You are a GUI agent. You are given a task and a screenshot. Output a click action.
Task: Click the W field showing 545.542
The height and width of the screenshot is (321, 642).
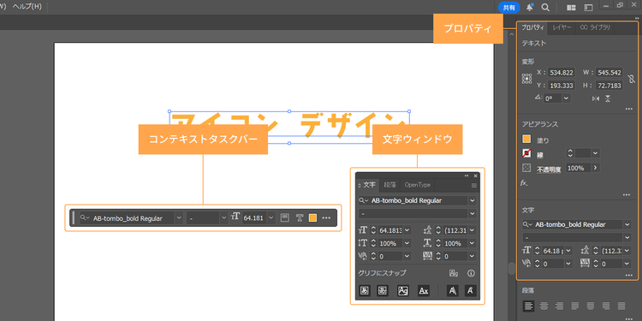pyautogui.click(x=609, y=73)
